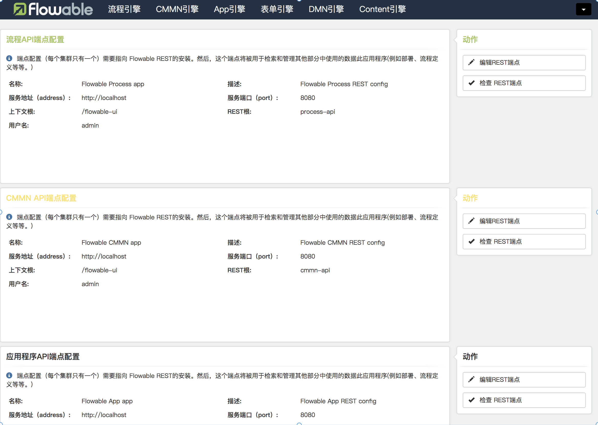Image resolution: width=598 pixels, height=425 pixels.
Task: Click the CMMN API端点配置 heading
Action: coord(41,198)
